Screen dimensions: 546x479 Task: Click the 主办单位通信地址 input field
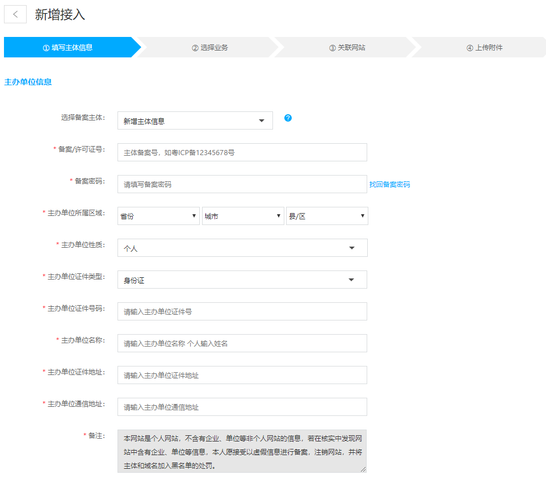(x=242, y=407)
